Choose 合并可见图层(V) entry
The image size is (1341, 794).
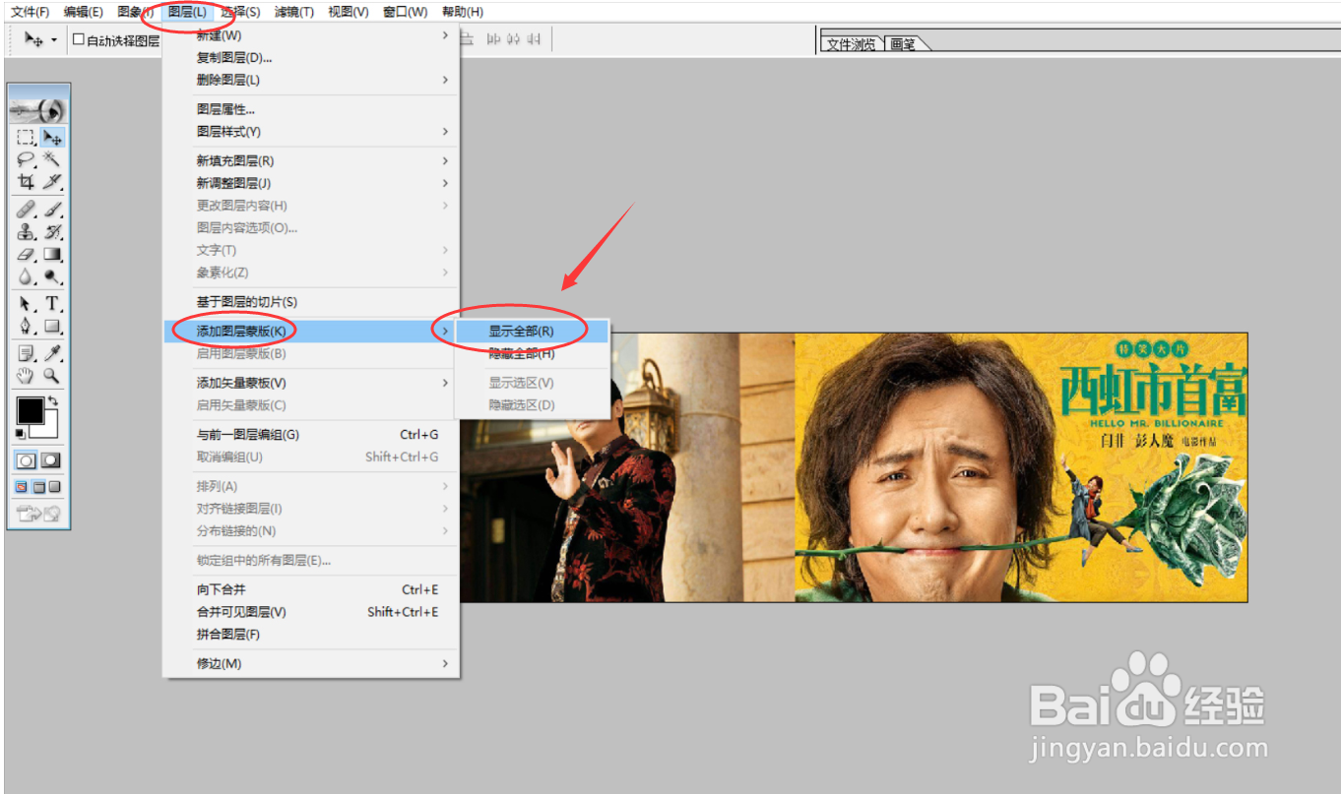311,612
